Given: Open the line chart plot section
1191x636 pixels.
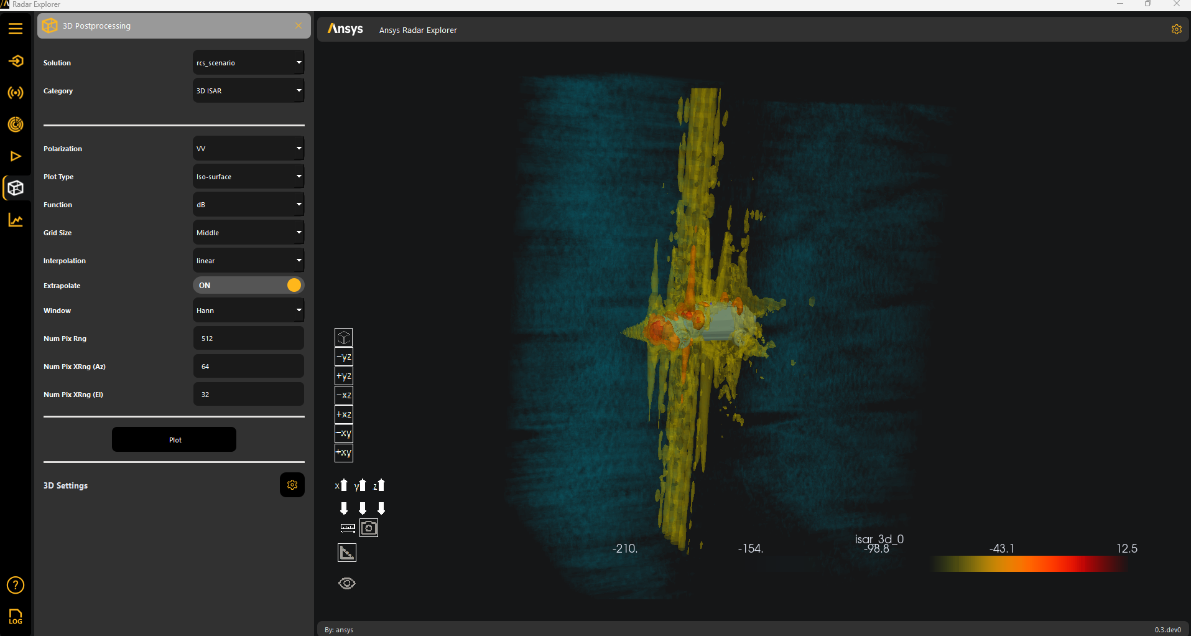Looking at the screenshot, I should point(16,220).
